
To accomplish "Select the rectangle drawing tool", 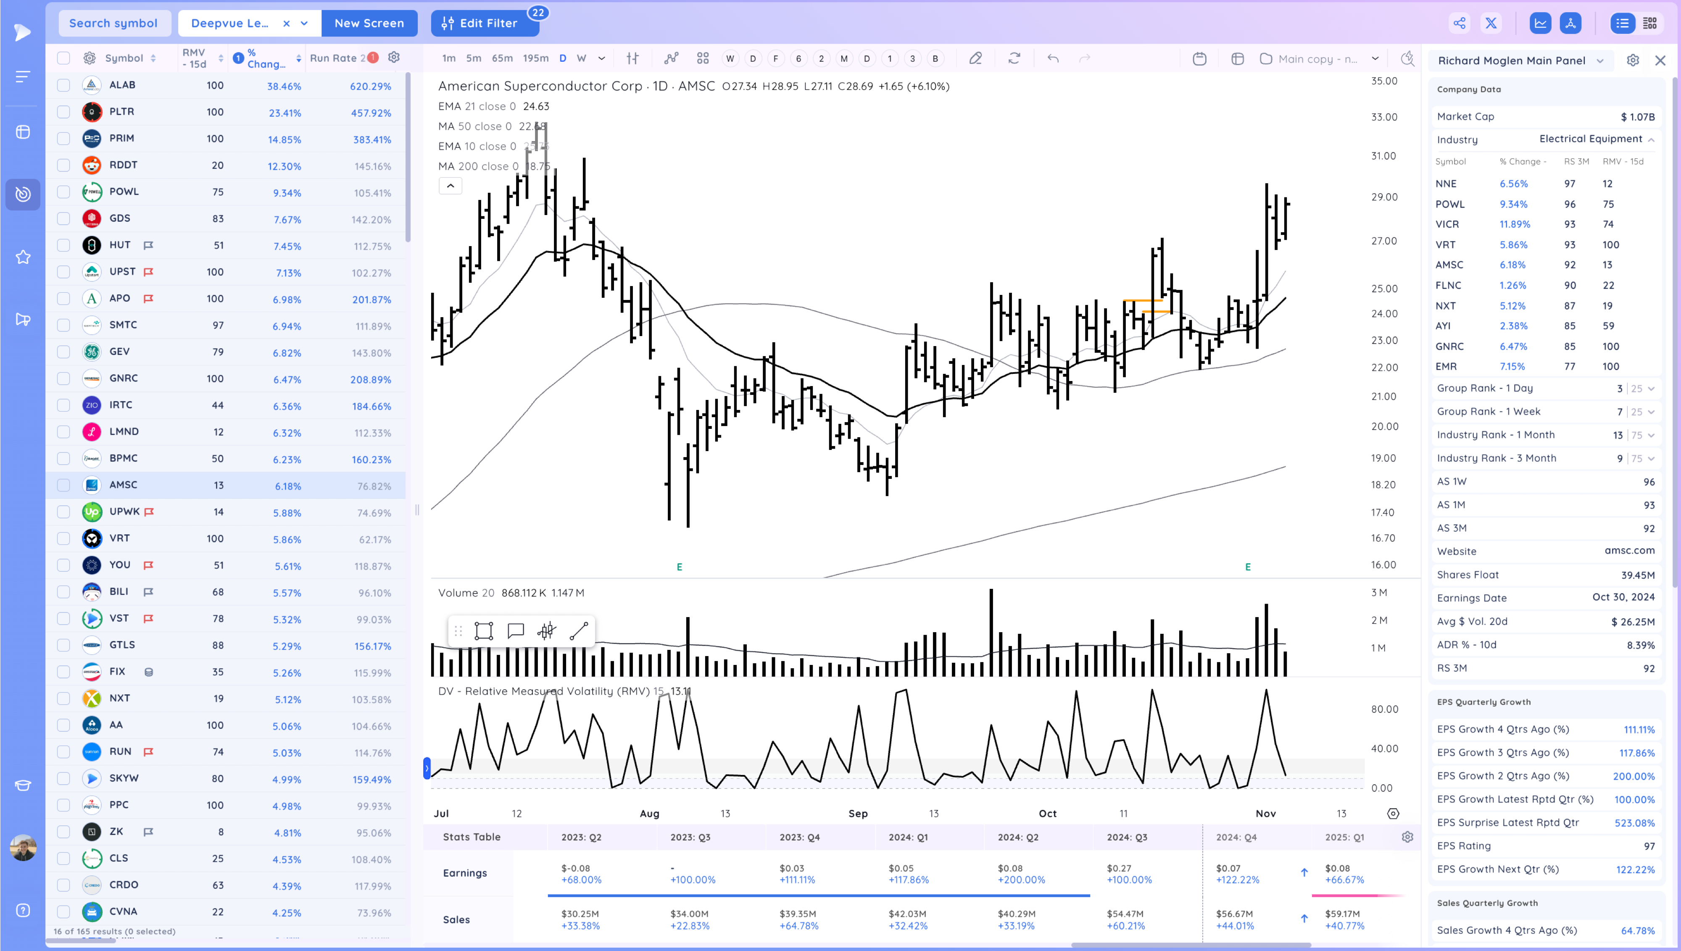I will pyautogui.click(x=483, y=631).
